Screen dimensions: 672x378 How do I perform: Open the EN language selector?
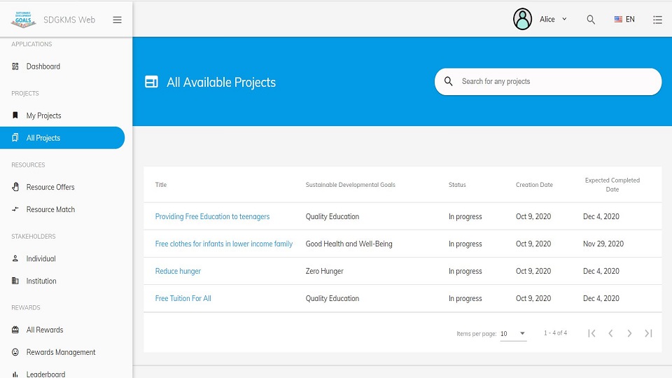click(624, 20)
